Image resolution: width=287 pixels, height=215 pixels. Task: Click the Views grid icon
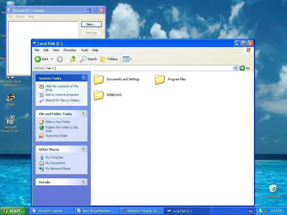[x=126, y=59]
